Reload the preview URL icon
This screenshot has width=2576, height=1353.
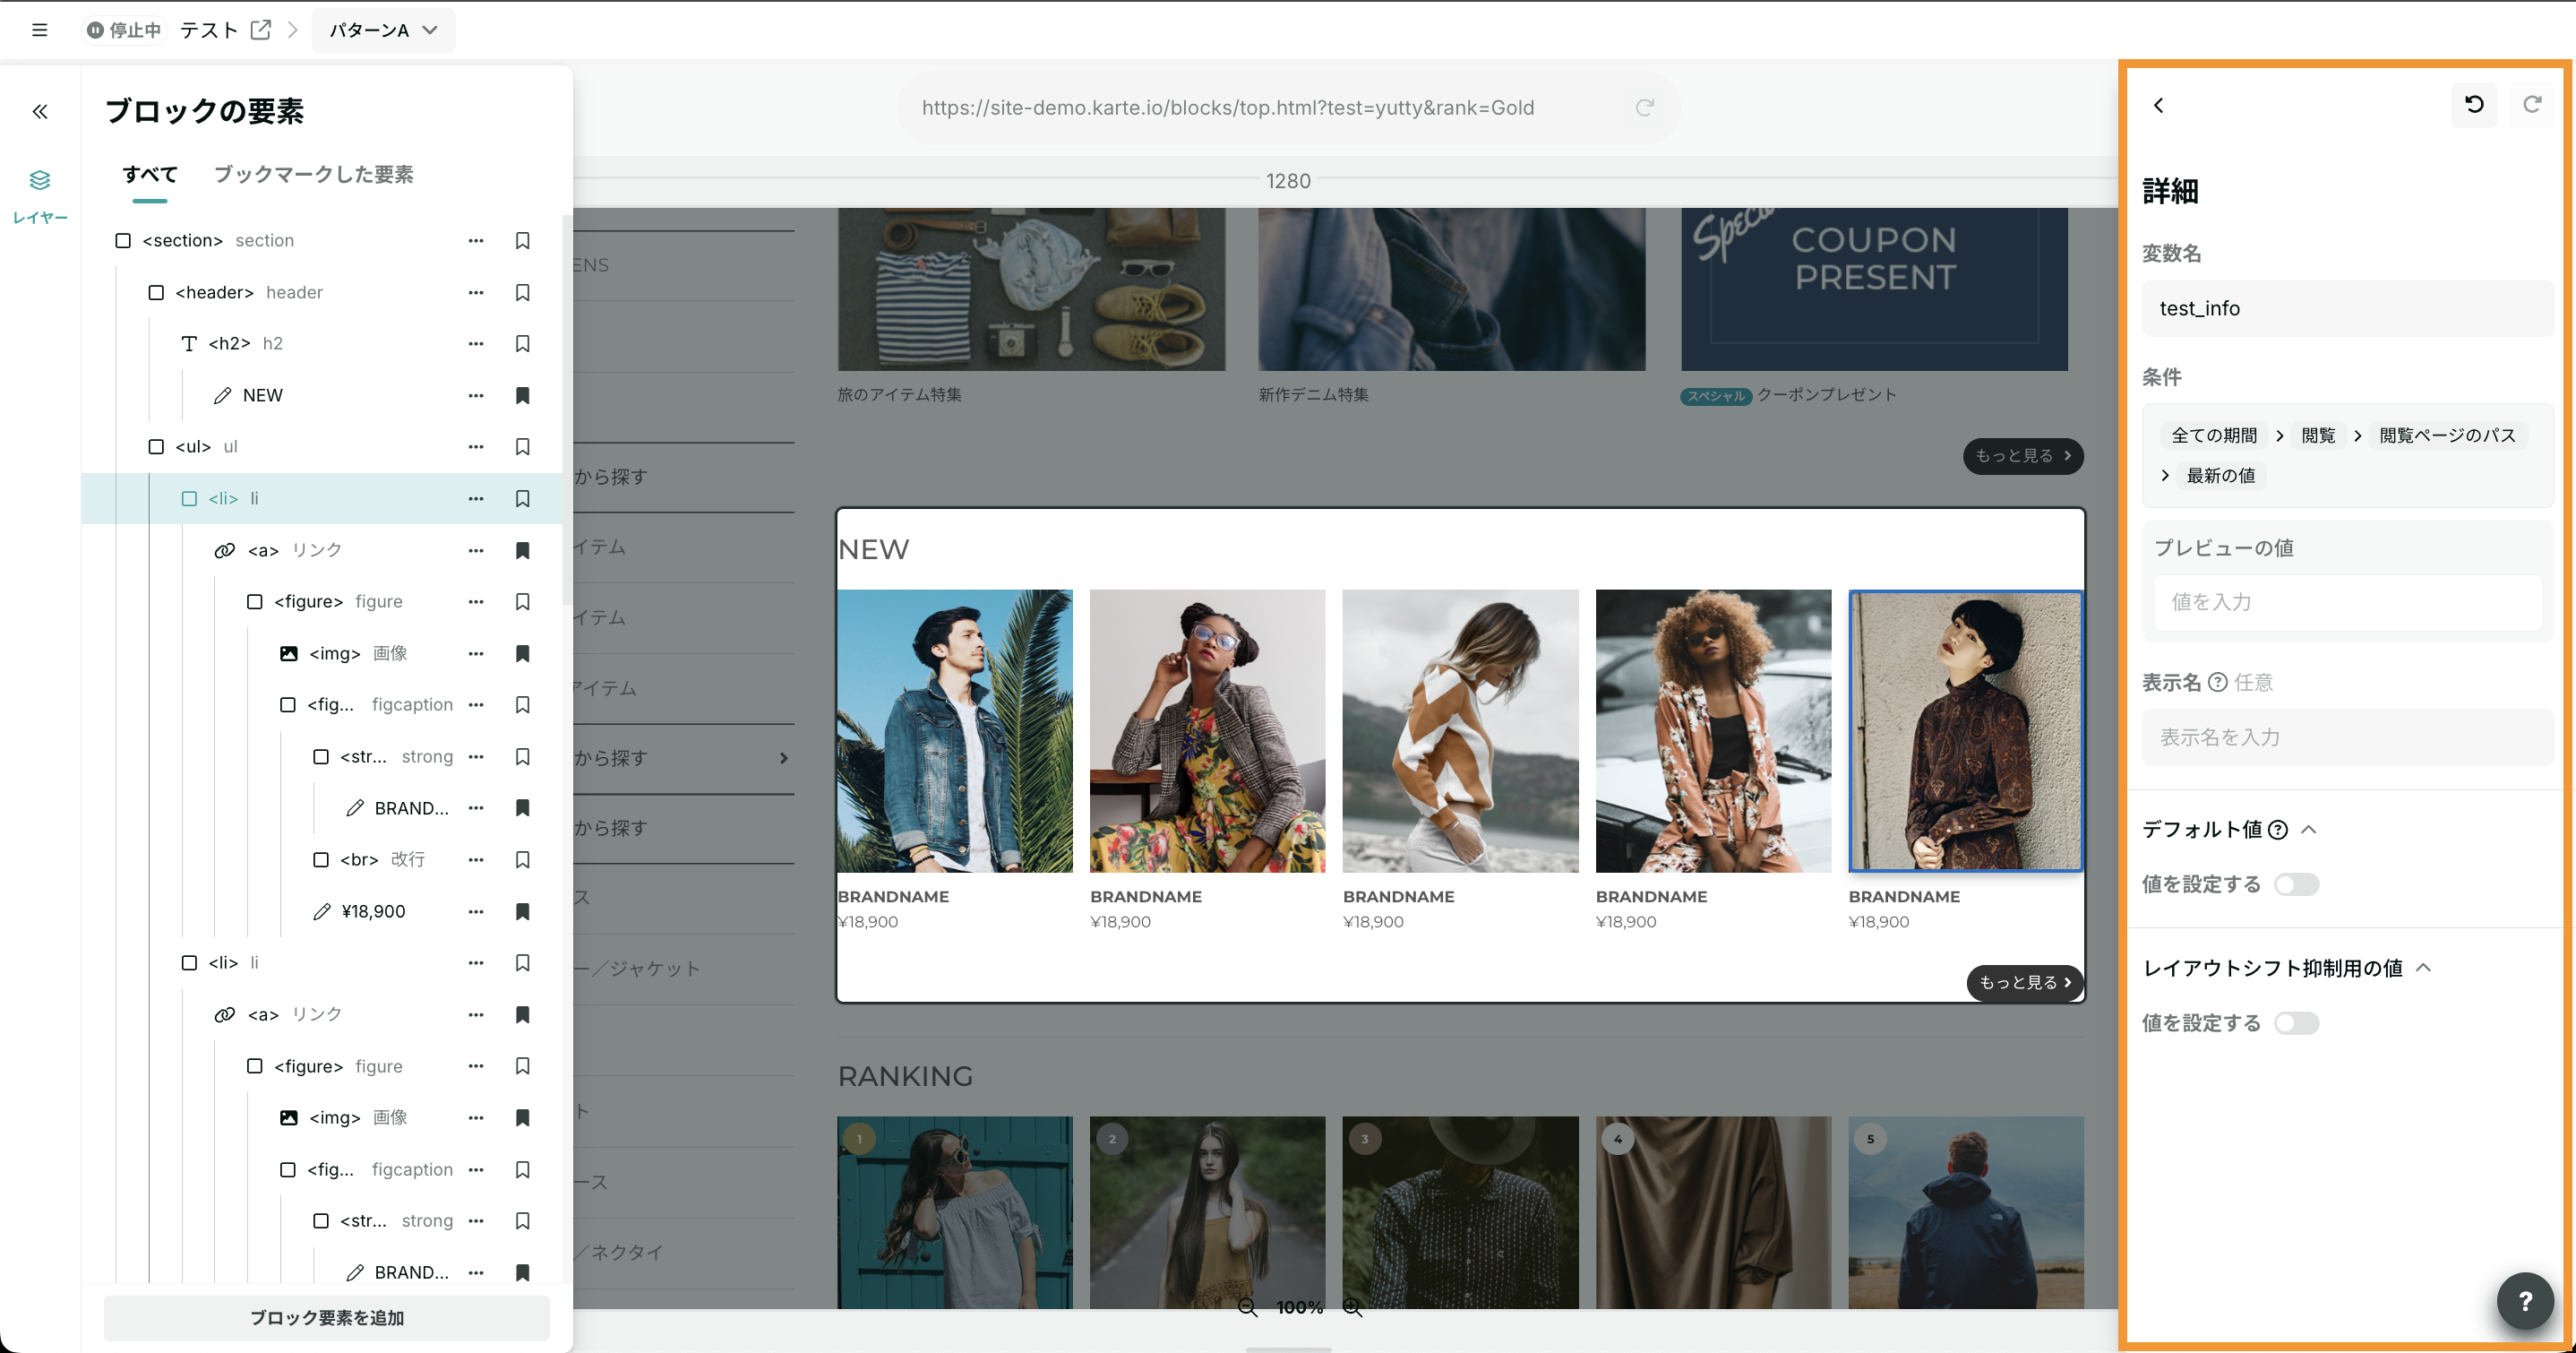tap(1644, 108)
